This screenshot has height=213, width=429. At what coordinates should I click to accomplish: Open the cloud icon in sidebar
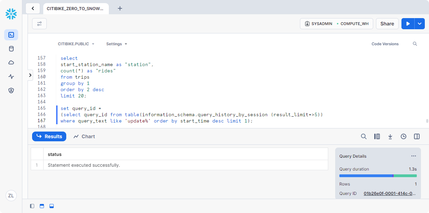point(11,63)
